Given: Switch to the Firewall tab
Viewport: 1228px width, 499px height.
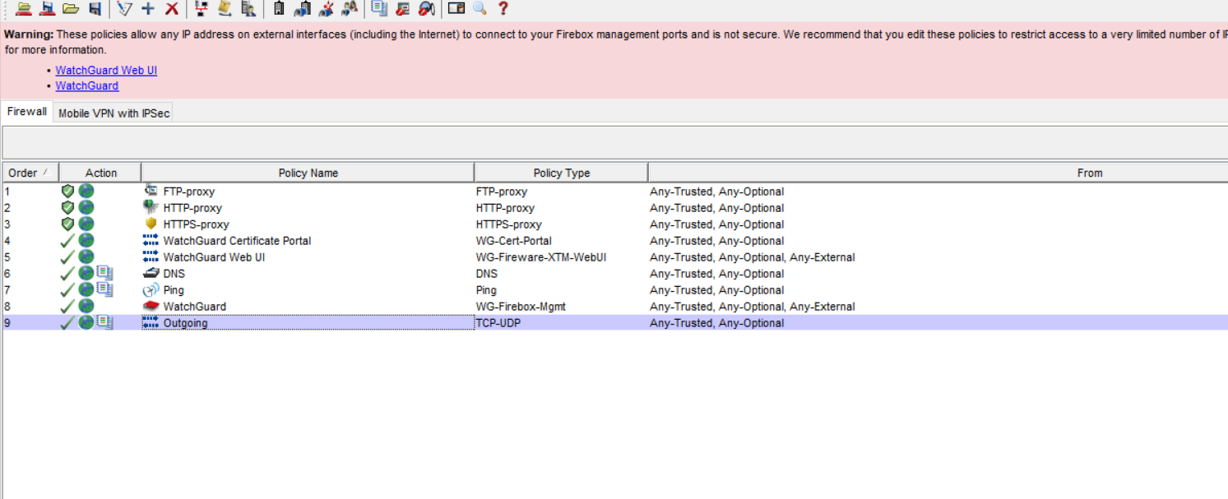Looking at the screenshot, I should (x=27, y=111).
